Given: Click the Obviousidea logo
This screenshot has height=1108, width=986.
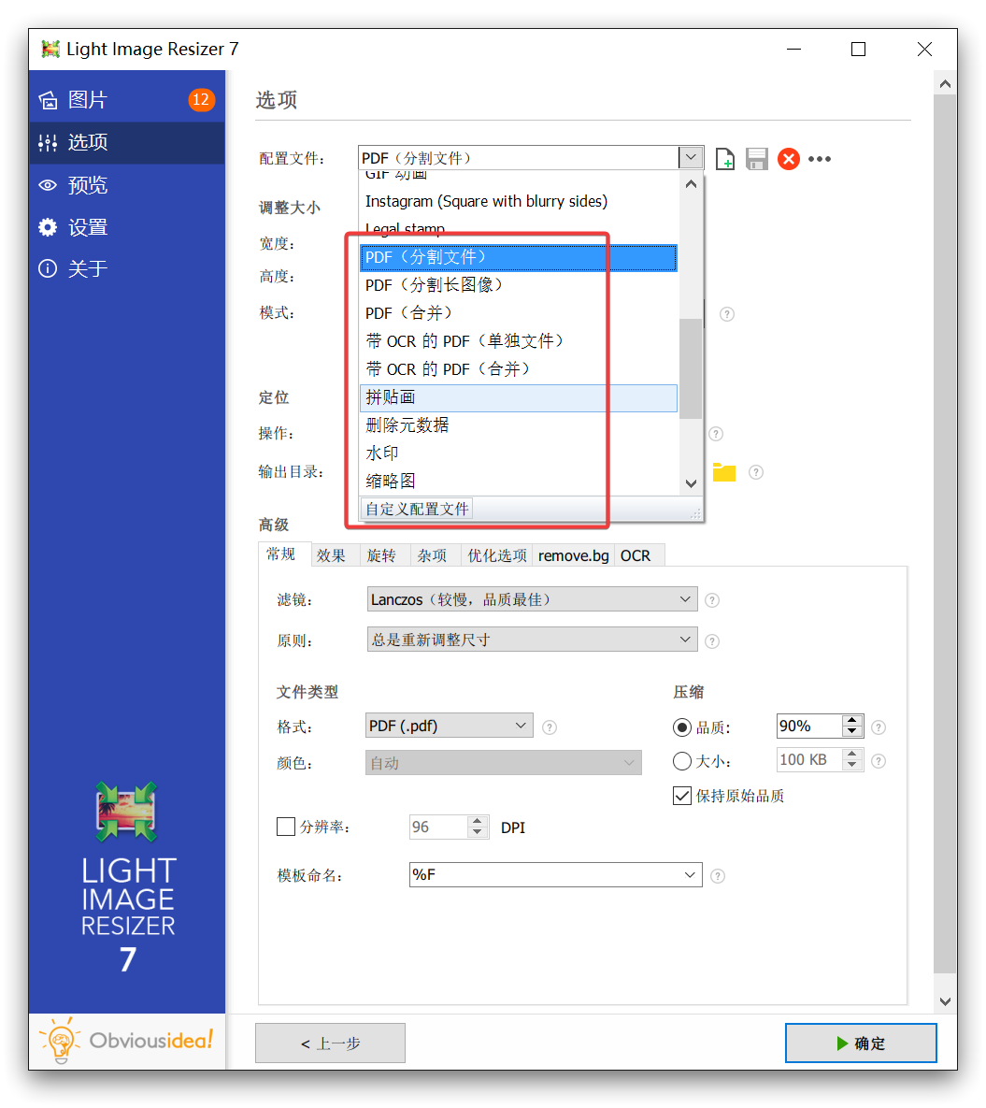Looking at the screenshot, I should coord(127,1041).
